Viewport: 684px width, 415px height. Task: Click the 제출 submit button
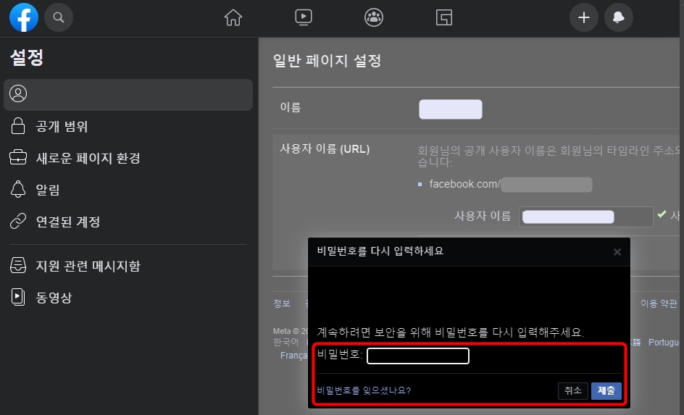coord(606,390)
